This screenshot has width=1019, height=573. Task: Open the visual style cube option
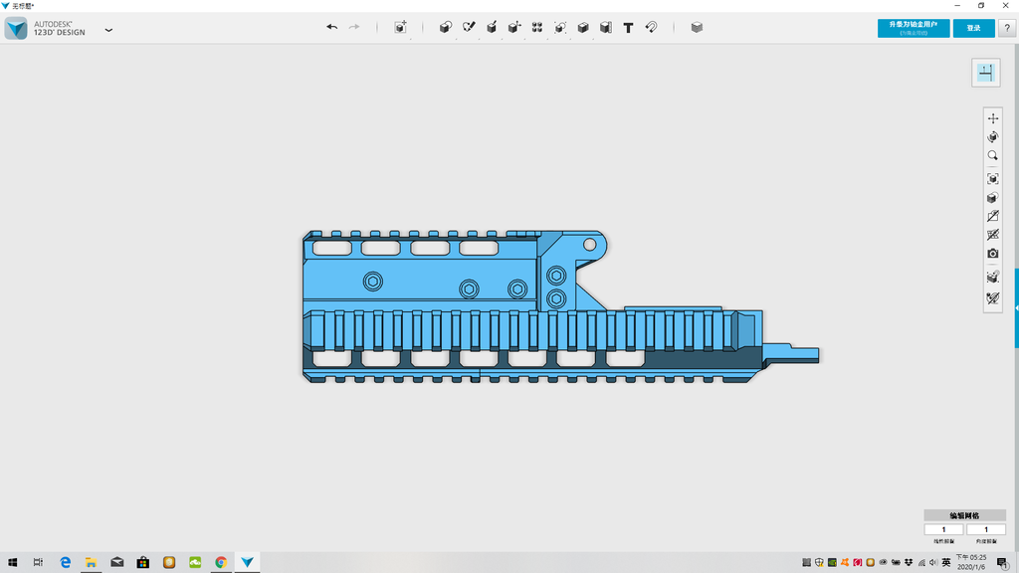click(x=993, y=198)
